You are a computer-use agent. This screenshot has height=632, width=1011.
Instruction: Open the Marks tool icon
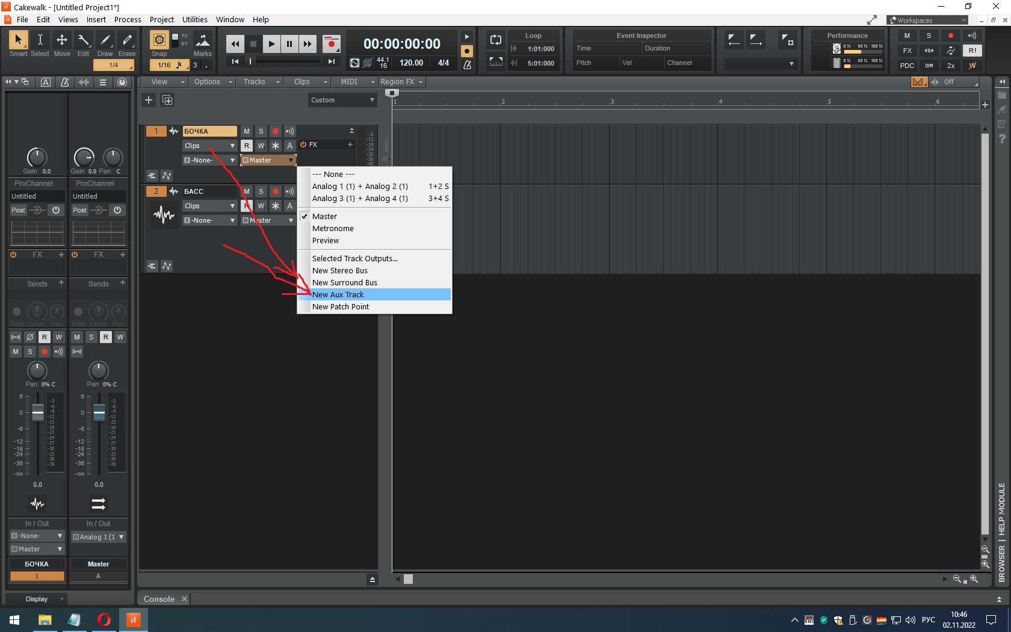[203, 40]
